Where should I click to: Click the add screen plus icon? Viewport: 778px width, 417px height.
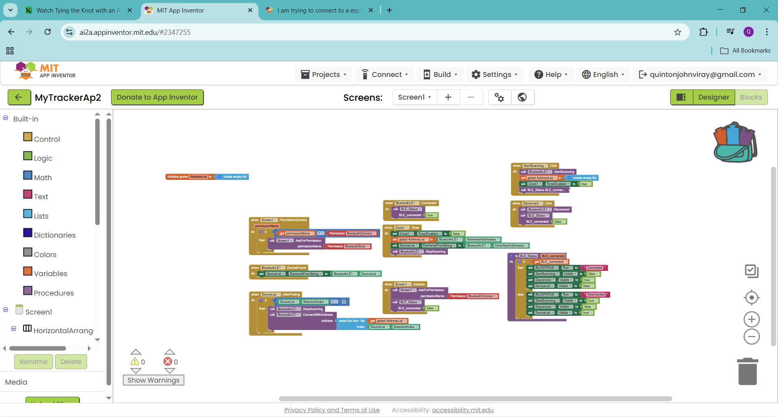(x=448, y=97)
